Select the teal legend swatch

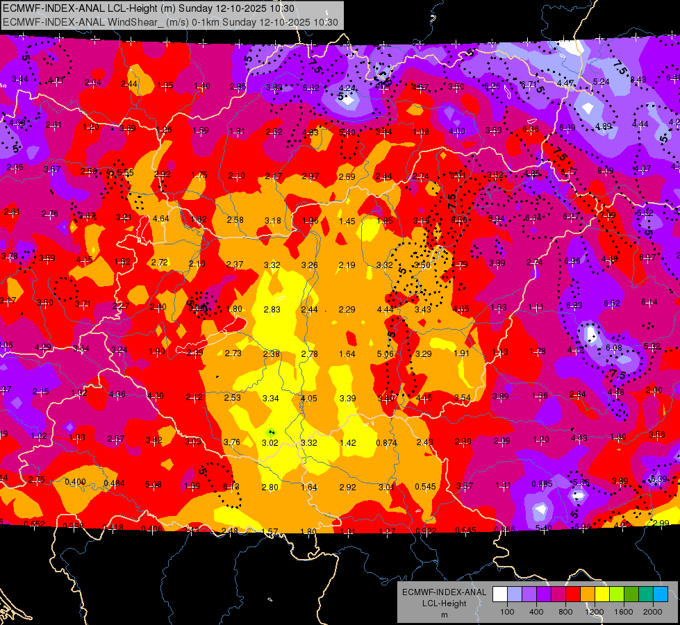(x=646, y=594)
